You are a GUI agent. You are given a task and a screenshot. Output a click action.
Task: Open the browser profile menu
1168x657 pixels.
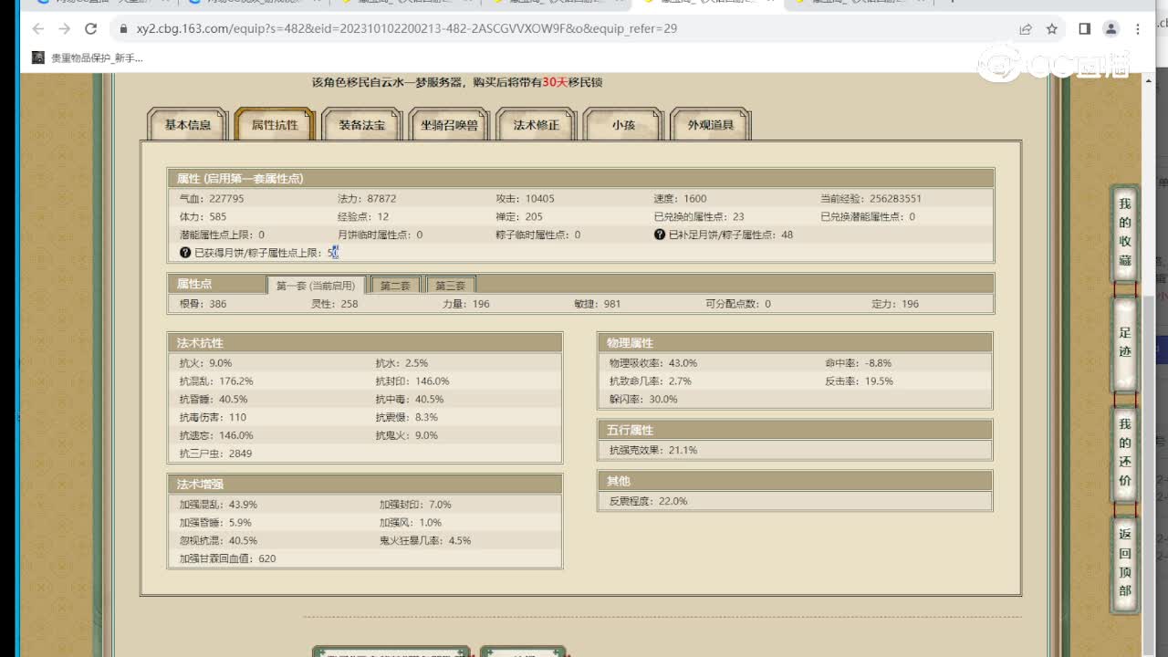point(1111,28)
